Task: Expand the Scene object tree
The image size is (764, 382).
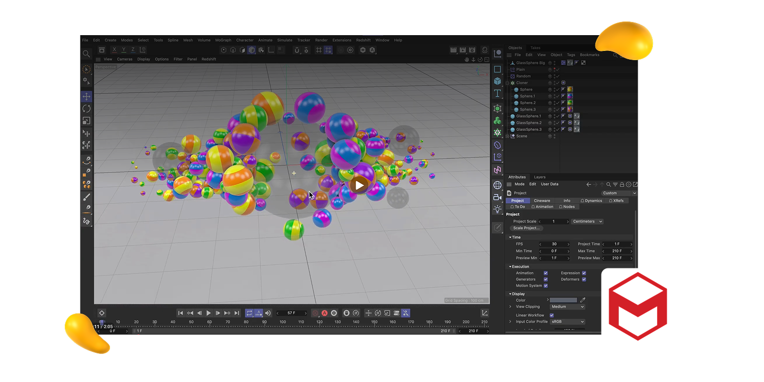Action: 508,136
